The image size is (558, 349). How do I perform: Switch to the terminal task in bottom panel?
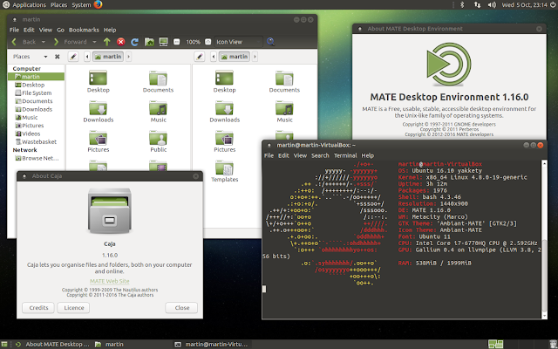pyautogui.click(x=212, y=345)
